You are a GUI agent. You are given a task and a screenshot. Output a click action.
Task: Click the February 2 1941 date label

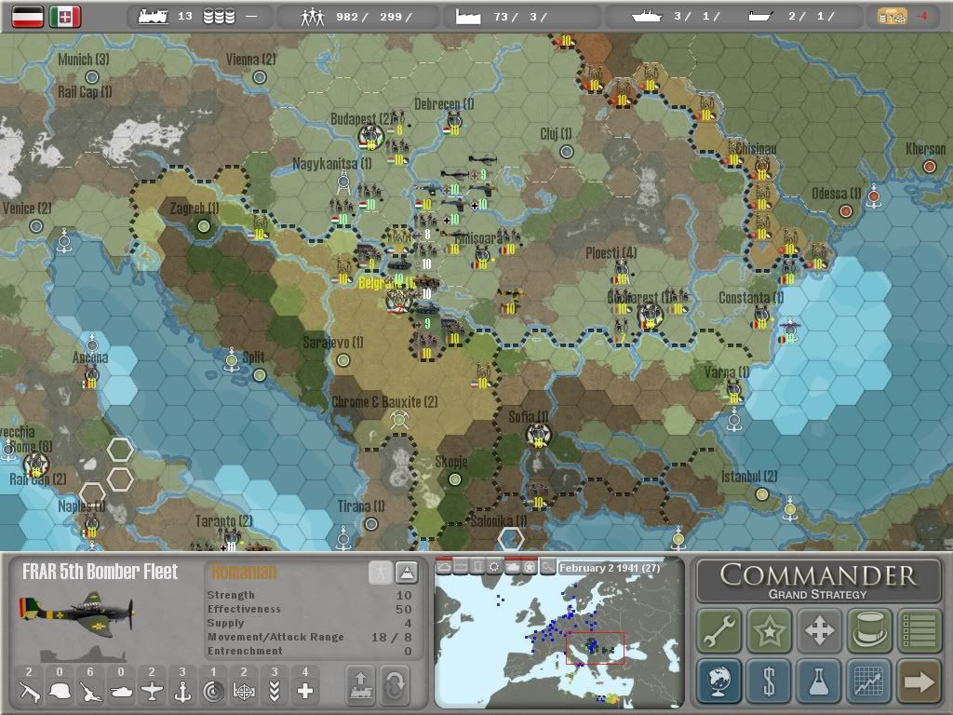[x=610, y=568]
